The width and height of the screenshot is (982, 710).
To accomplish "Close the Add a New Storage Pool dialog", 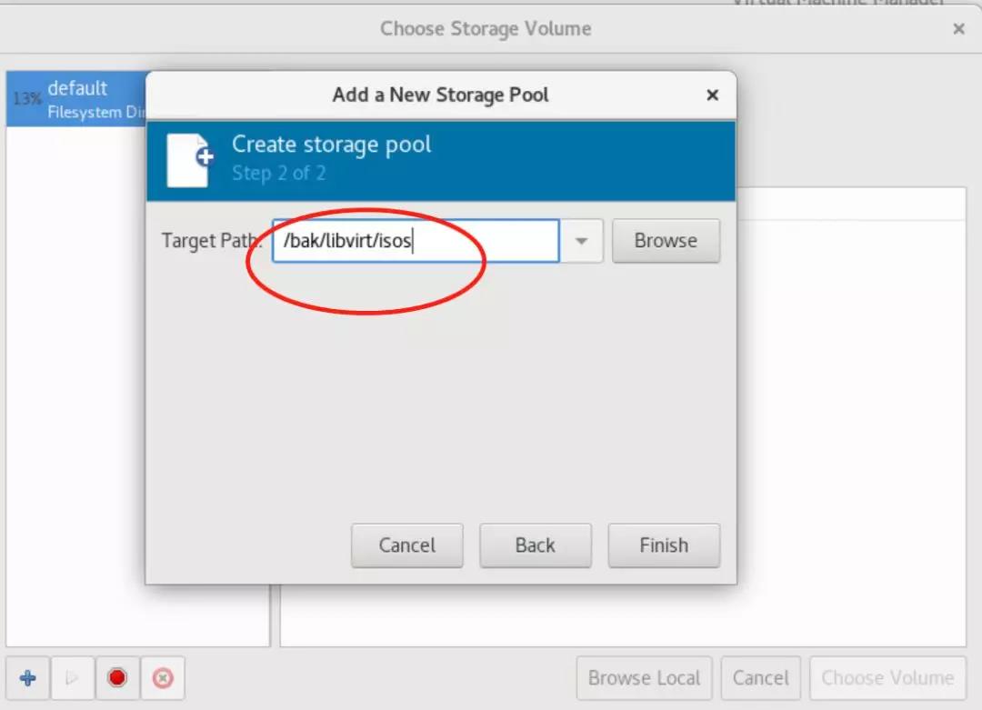I will pyautogui.click(x=712, y=95).
